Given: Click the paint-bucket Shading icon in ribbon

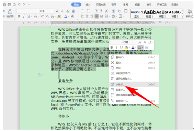Looking at the screenshot, I should click(114, 16).
